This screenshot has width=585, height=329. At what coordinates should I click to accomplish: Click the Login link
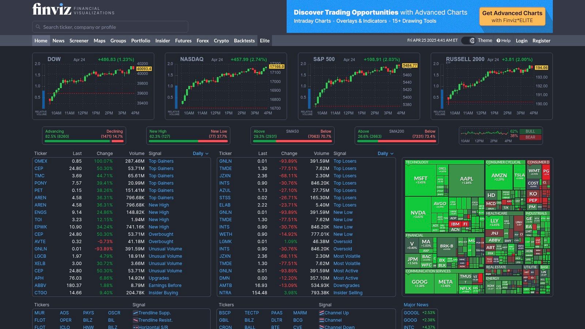[521, 41]
